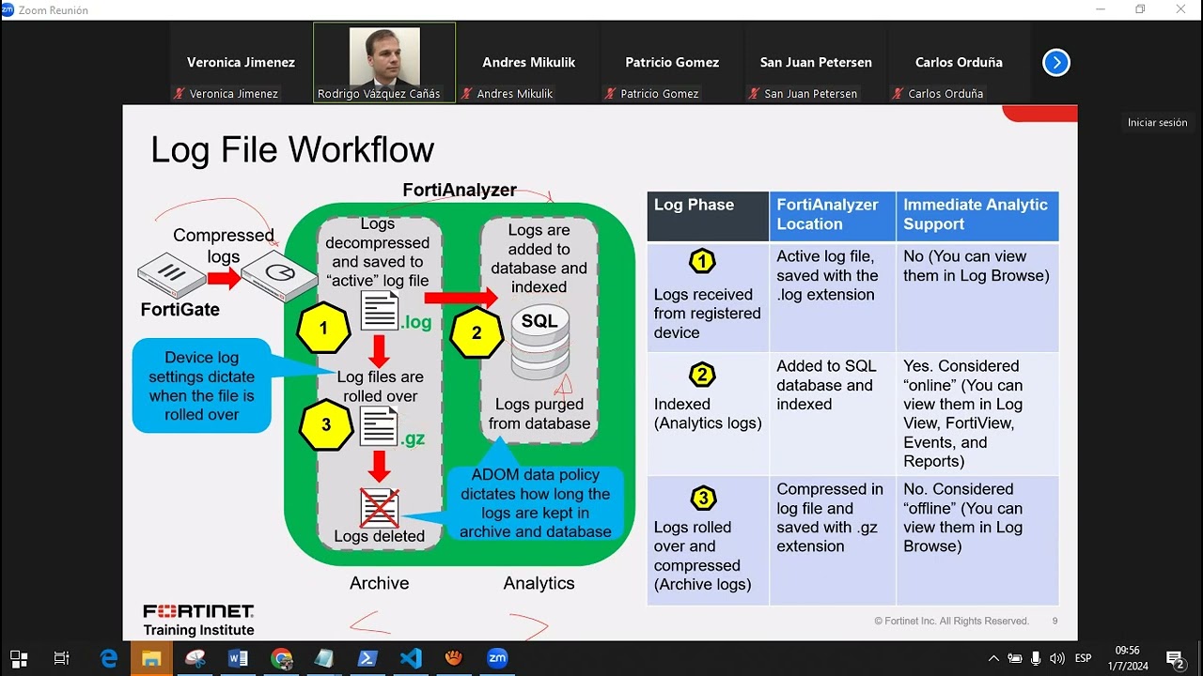Viewport: 1203px width, 676px height.
Task: Switch to Google Chrome on the taskbar
Action: point(281,658)
